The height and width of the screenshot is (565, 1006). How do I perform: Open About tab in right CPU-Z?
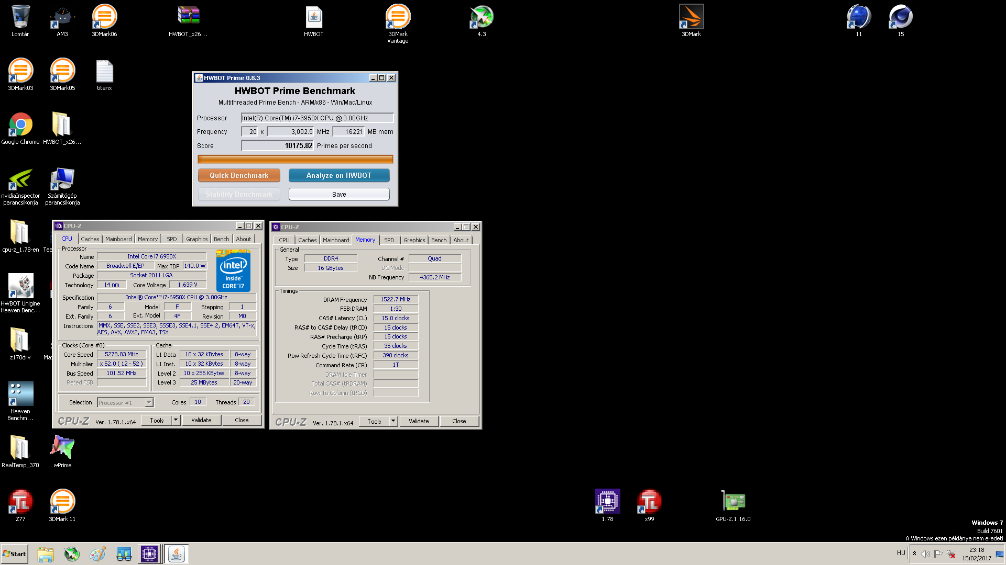click(x=461, y=240)
